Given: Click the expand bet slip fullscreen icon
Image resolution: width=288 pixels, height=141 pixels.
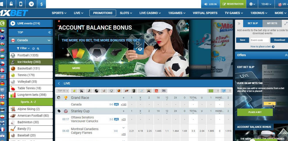Looking at the screenshot, I should 286,23.
